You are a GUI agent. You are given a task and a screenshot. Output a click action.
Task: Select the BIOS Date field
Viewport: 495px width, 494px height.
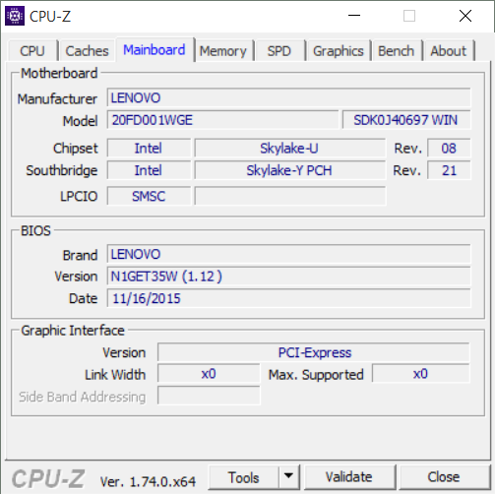pyautogui.click(x=288, y=298)
